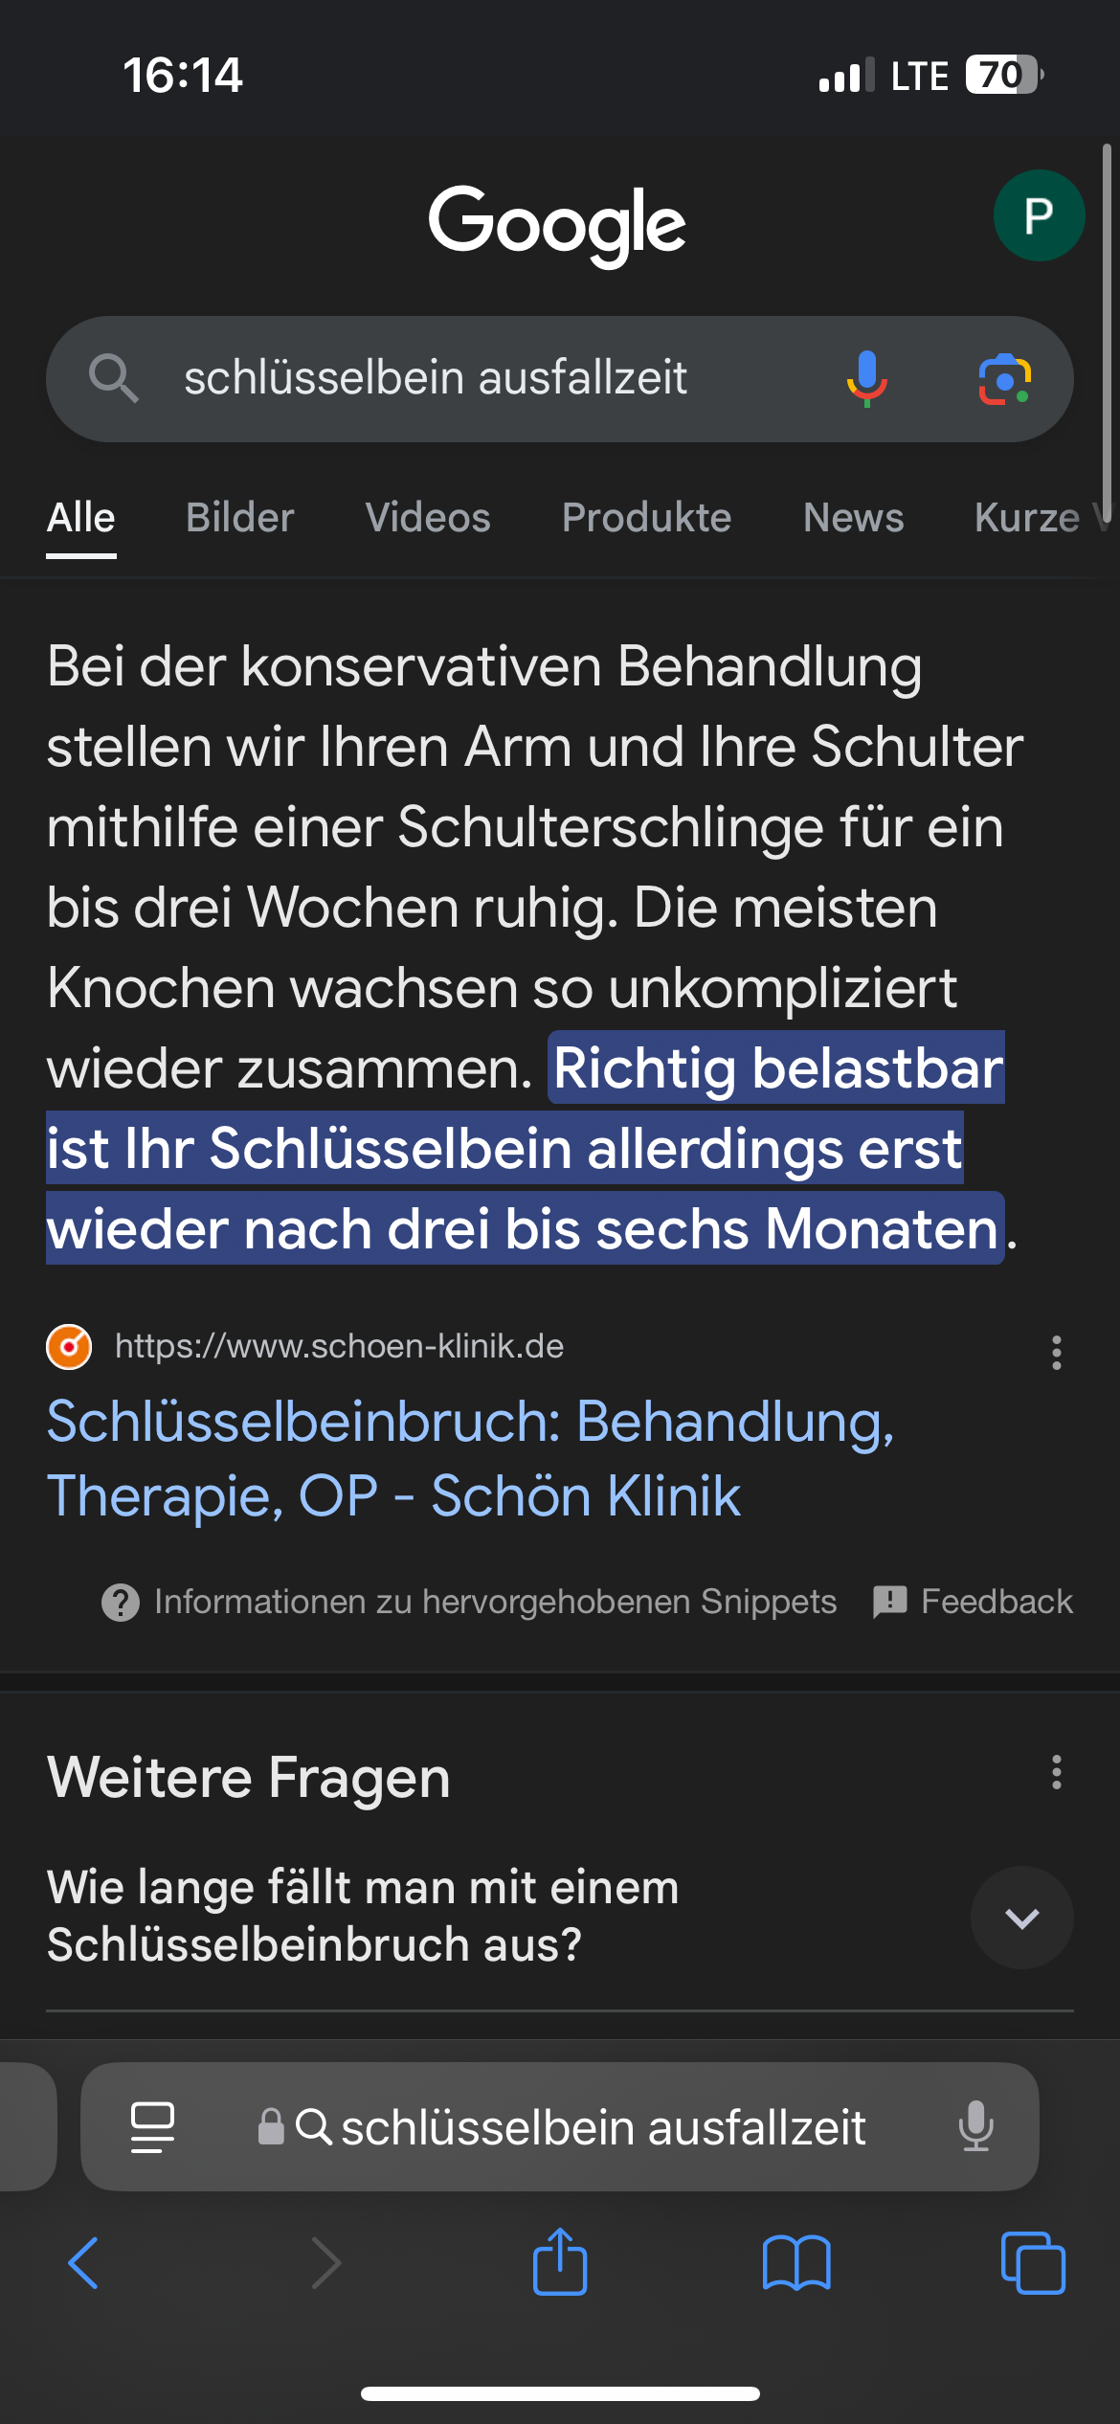Tap Safari address bar dictation microphone
1120x2424 pixels.
975,2126
